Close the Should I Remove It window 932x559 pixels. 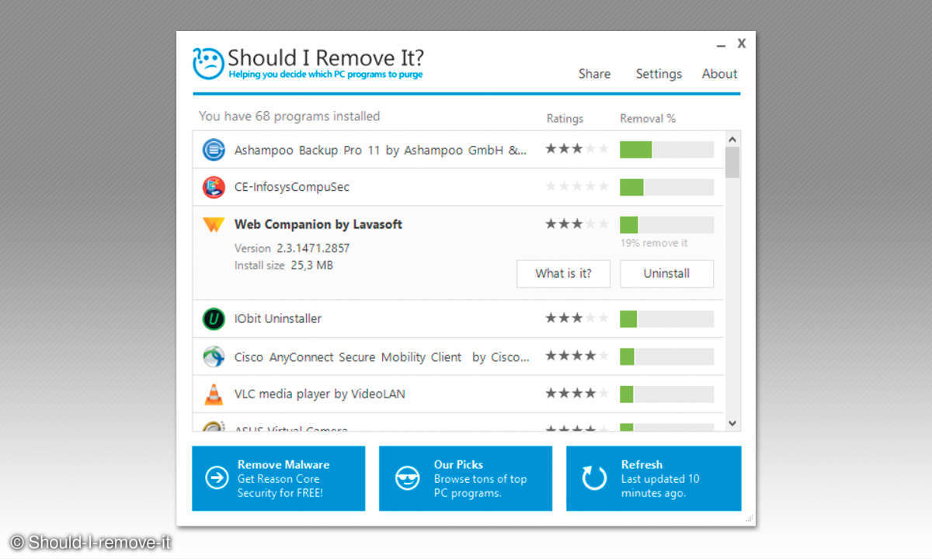tap(742, 43)
